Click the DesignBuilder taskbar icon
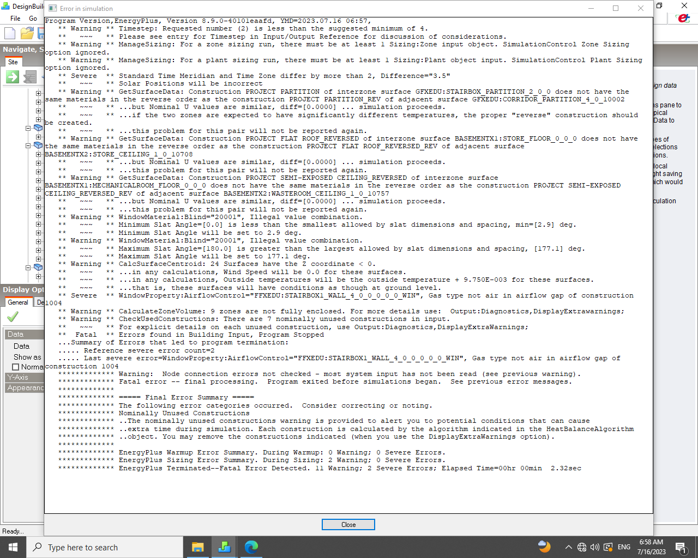Screen dimensions: 698x558 224,547
